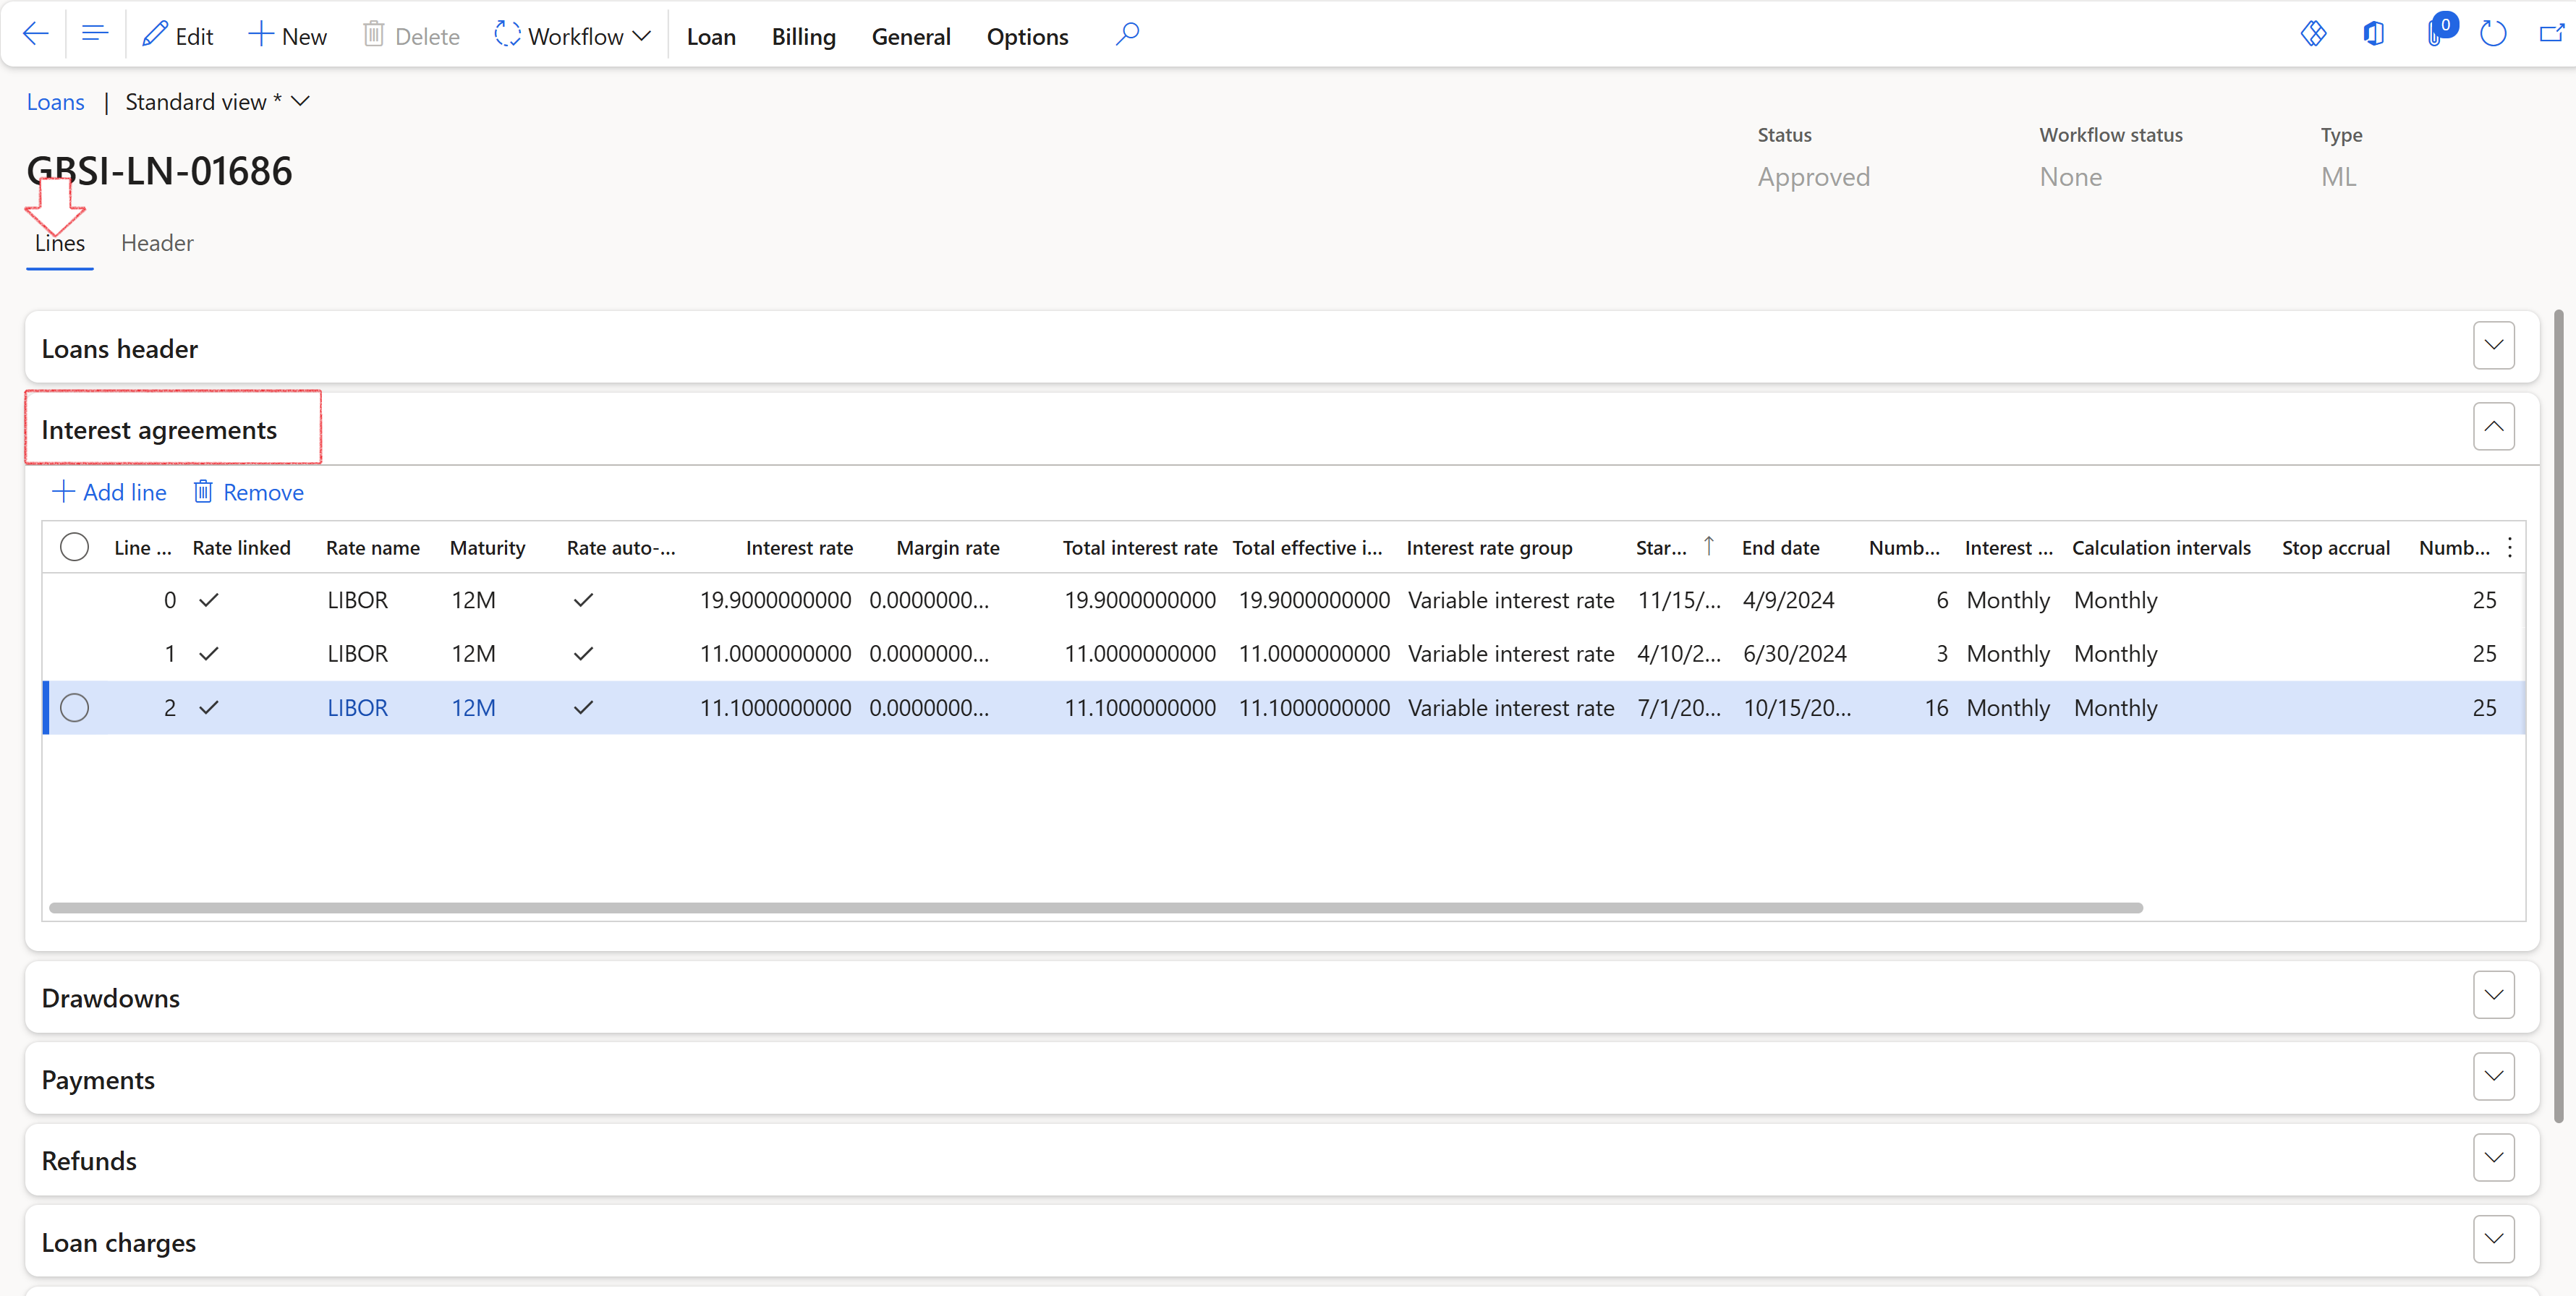
Task: Click the Remove trash icon in Interest agreements
Action: click(x=248, y=492)
